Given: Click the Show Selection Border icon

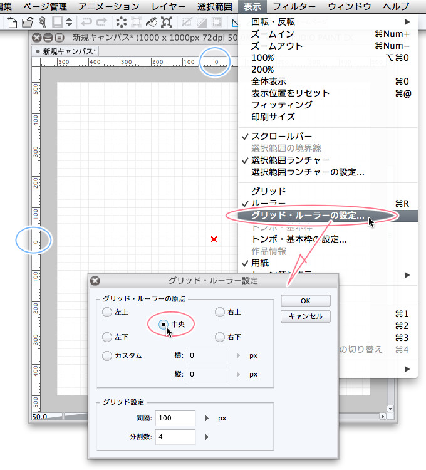Looking at the screenshot, I should pos(216,22).
